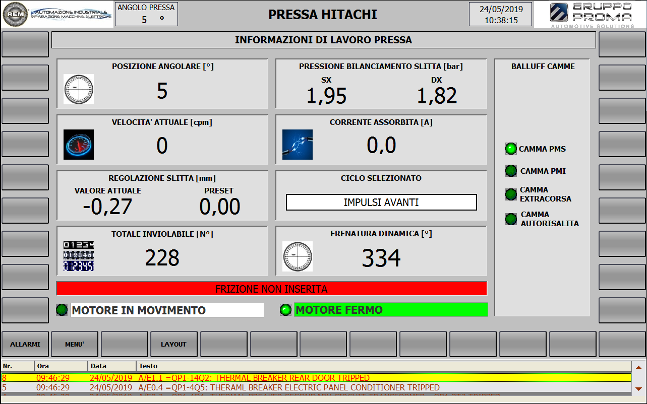647x404 pixels.
Task: Click the Data column header
Action: click(112, 366)
